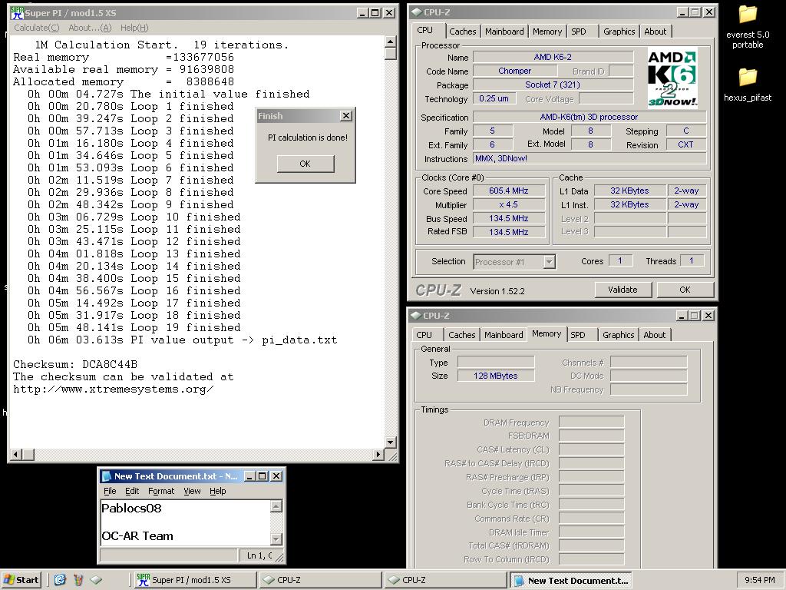Click the L1 Data 32 KBytes value

pos(629,191)
